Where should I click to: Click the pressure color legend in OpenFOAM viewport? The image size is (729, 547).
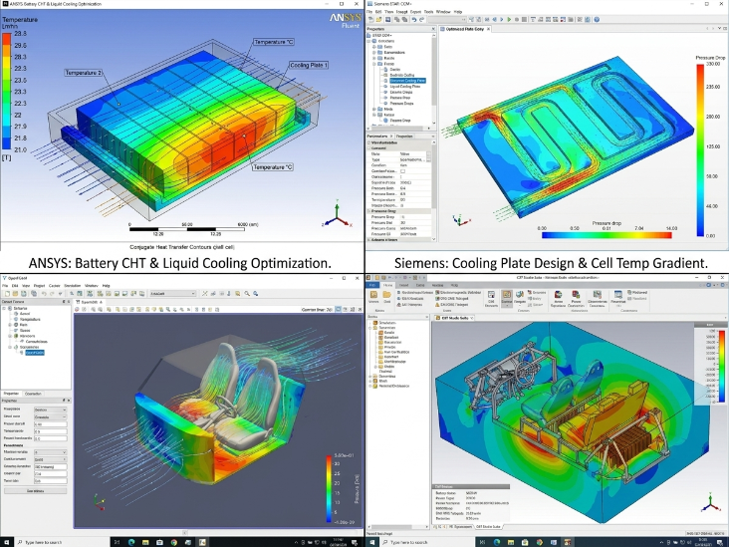pos(330,489)
